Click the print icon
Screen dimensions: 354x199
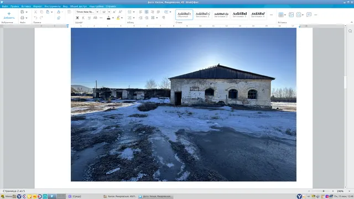pos(22,18)
